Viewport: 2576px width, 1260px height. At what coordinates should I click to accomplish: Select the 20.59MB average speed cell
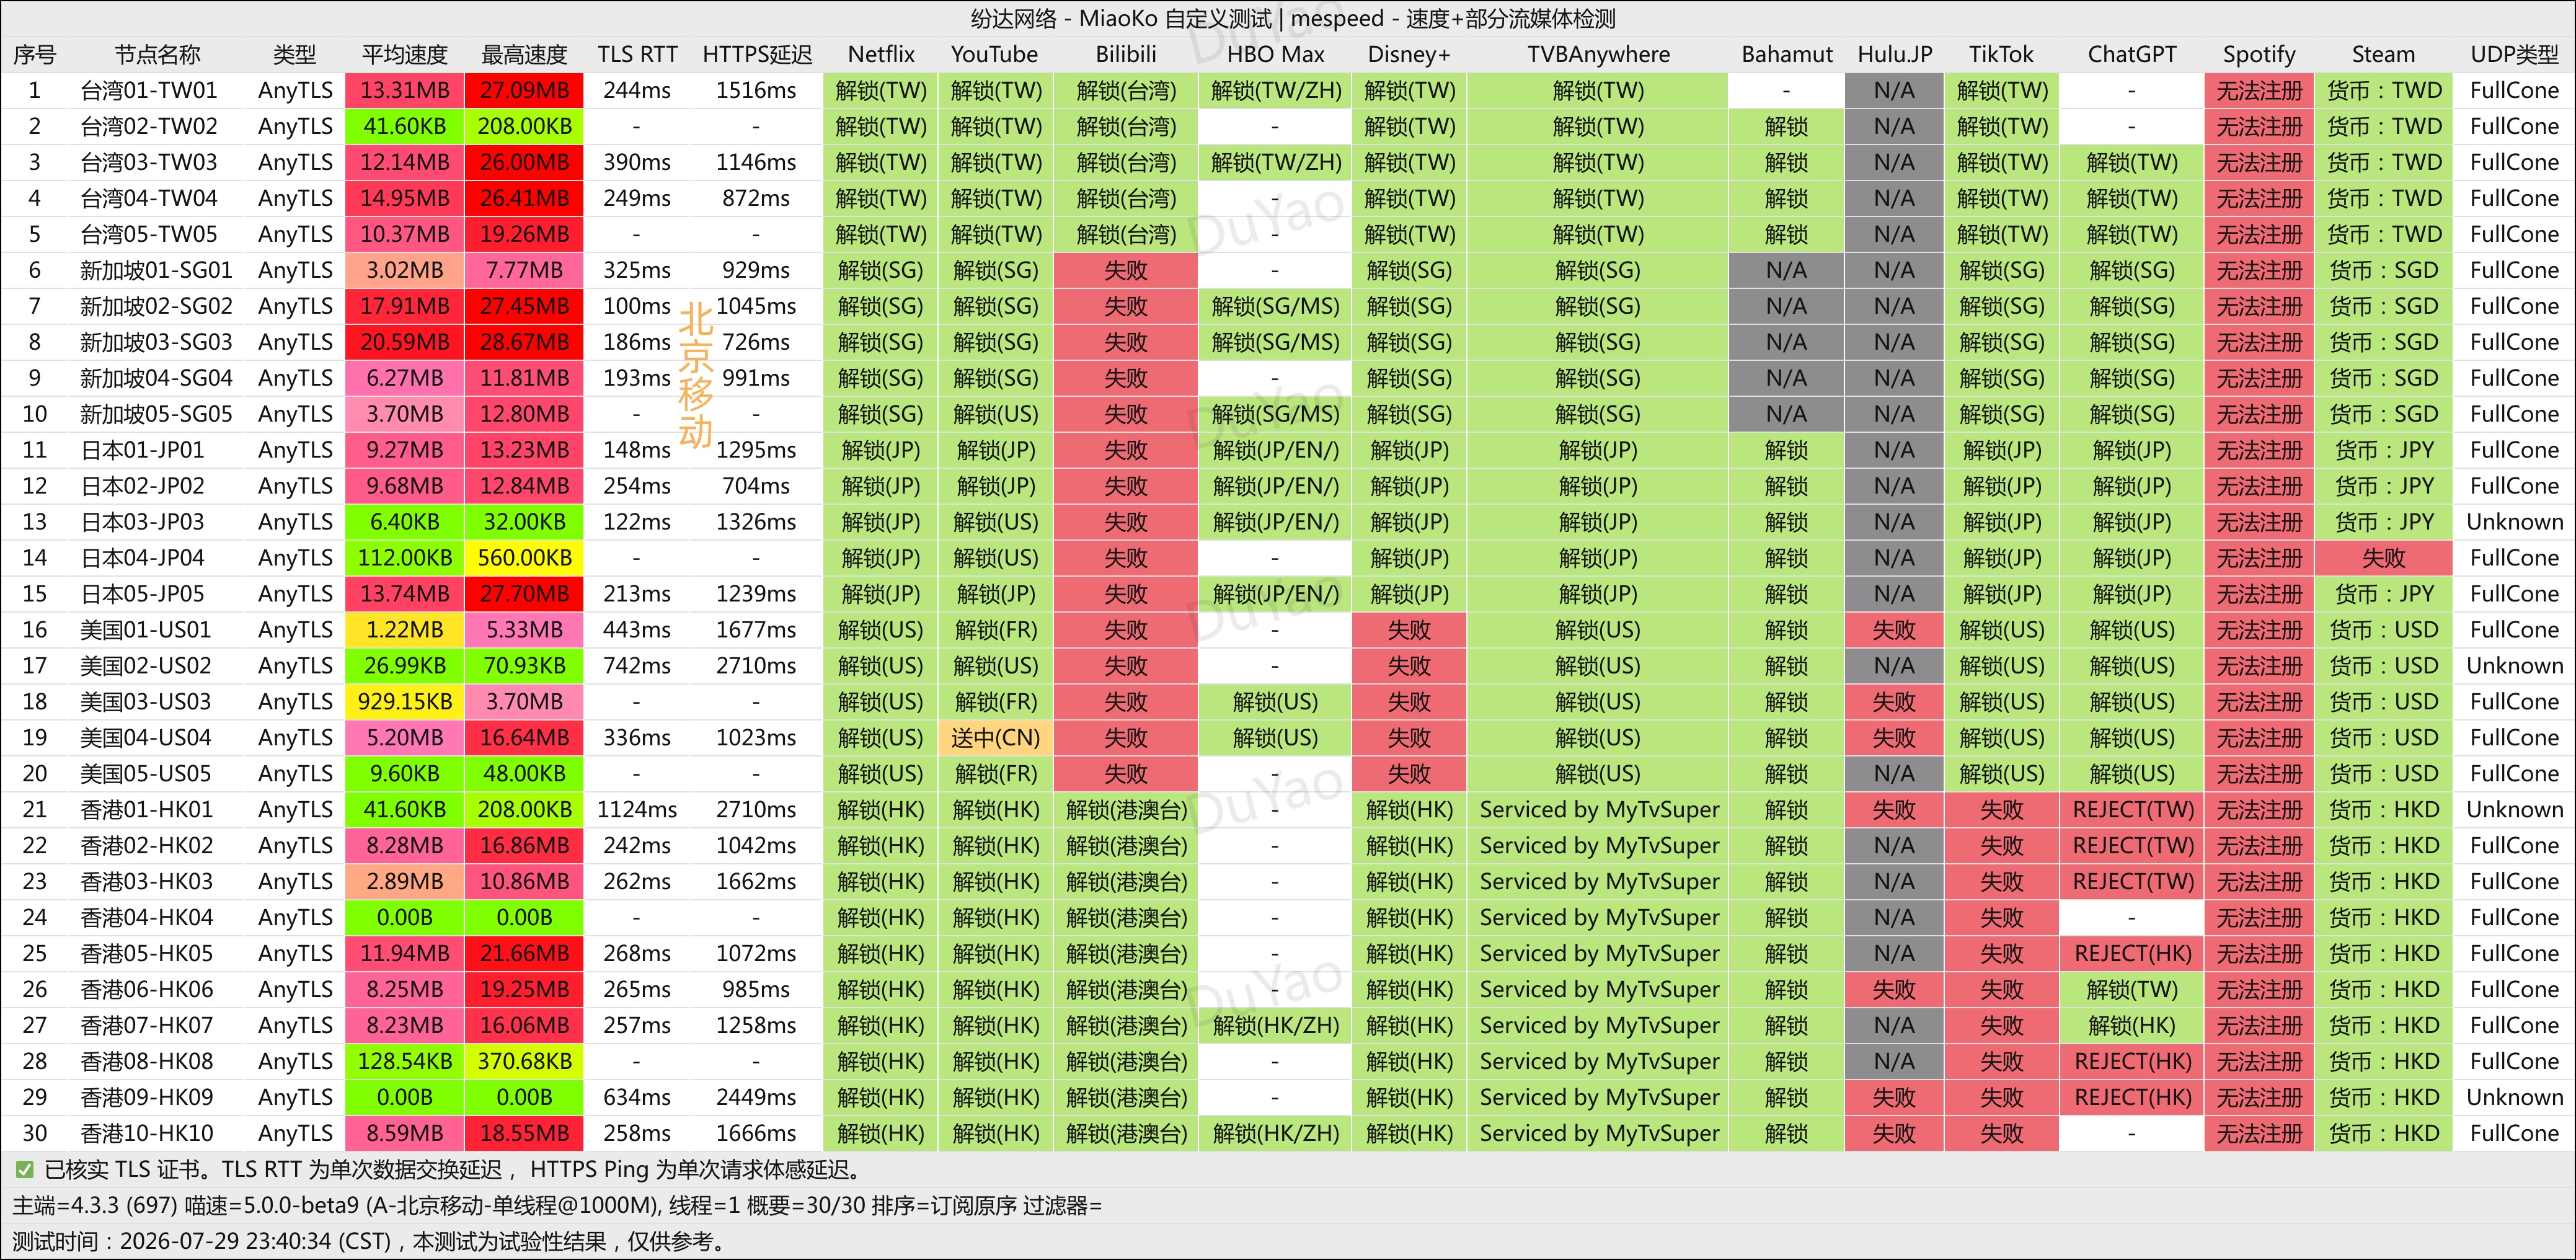(405, 342)
